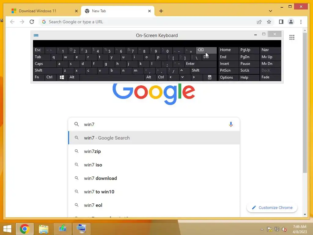Open On-Screen Keyboard taskbar icon
Viewport: 313px width, 235px height.
(81, 229)
